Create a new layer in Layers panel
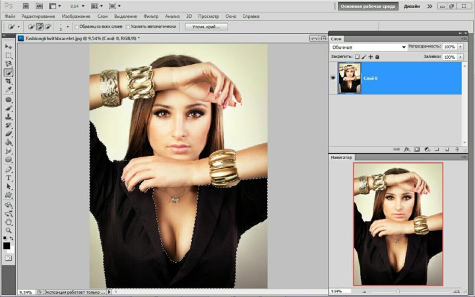The height and width of the screenshot is (297, 475). coord(447,149)
